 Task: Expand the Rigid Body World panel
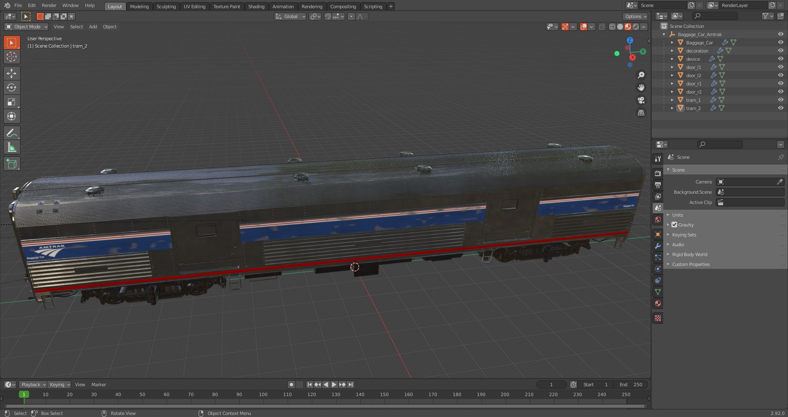pos(689,254)
